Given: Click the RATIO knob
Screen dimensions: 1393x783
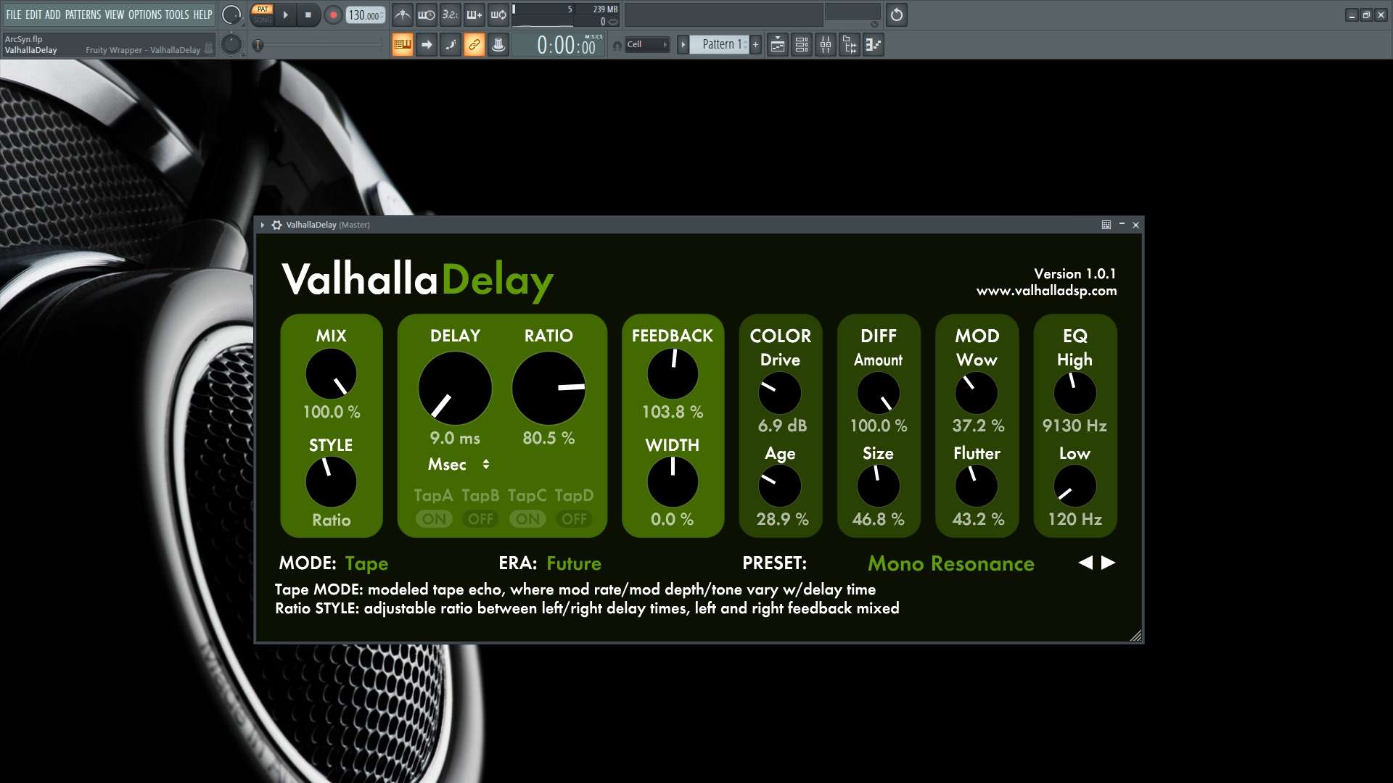Looking at the screenshot, I should pyautogui.click(x=549, y=389).
